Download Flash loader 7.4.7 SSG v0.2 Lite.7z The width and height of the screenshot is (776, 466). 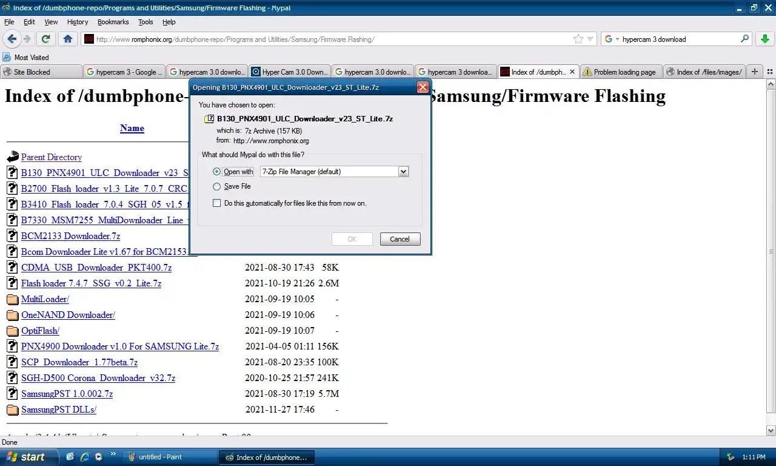point(91,283)
